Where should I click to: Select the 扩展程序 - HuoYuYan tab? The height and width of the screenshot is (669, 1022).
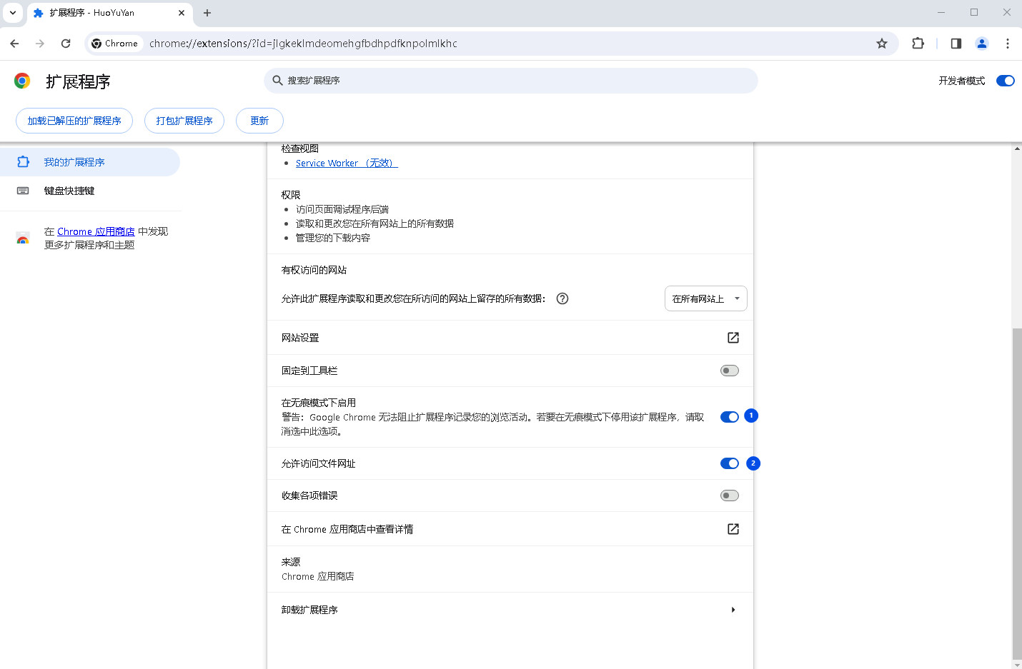point(109,13)
